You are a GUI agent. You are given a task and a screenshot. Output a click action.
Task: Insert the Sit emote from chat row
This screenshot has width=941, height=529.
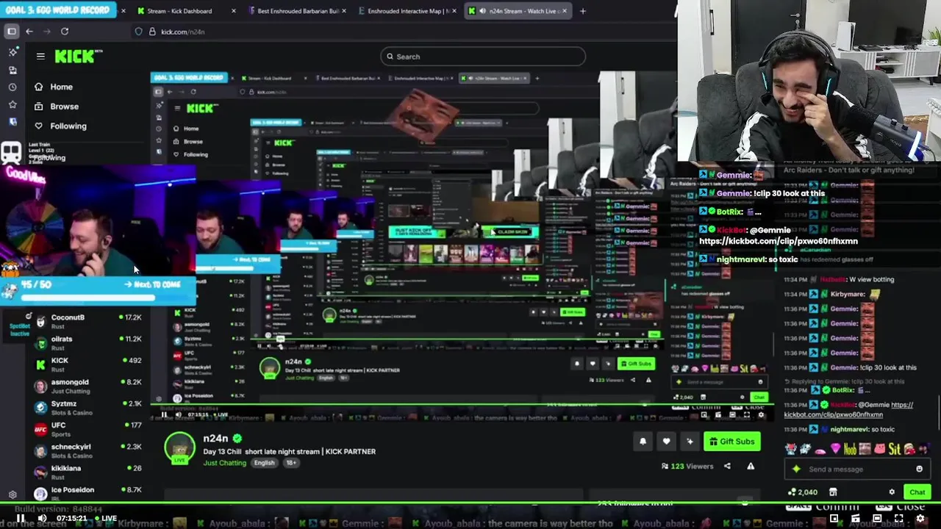tap(894, 448)
